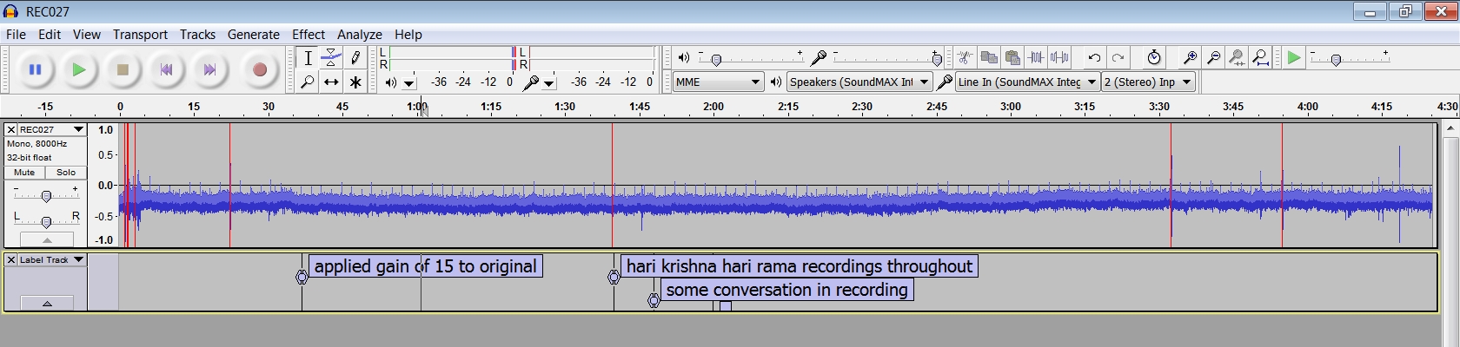
Task: Click the 'applied gain of 15 to original' label
Action: click(x=425, y=266)
